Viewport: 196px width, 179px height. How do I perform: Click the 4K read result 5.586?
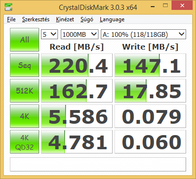77,116
